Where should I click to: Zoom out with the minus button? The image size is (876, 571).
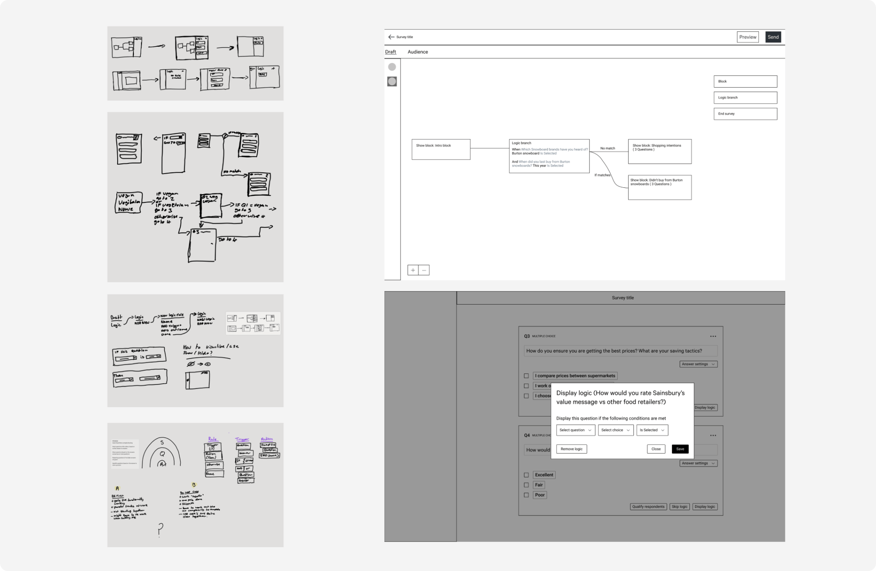pos(424,270)
